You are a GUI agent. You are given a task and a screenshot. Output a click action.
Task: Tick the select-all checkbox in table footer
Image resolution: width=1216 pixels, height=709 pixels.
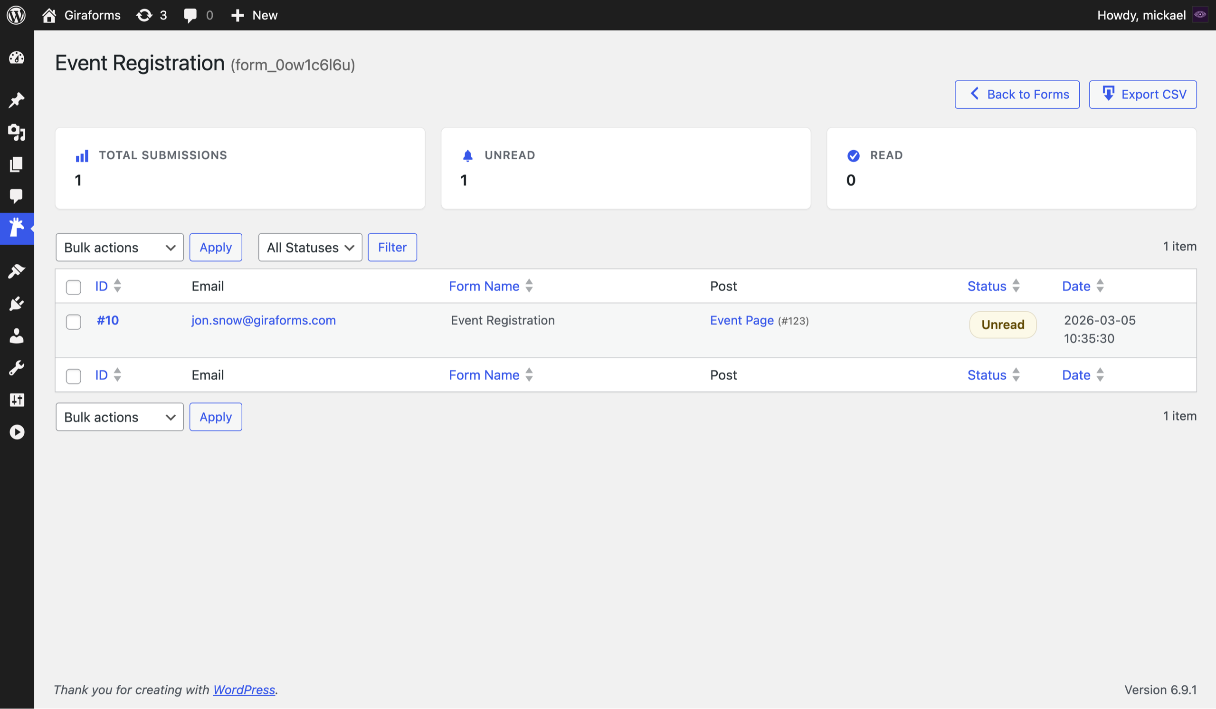[73, 376]
